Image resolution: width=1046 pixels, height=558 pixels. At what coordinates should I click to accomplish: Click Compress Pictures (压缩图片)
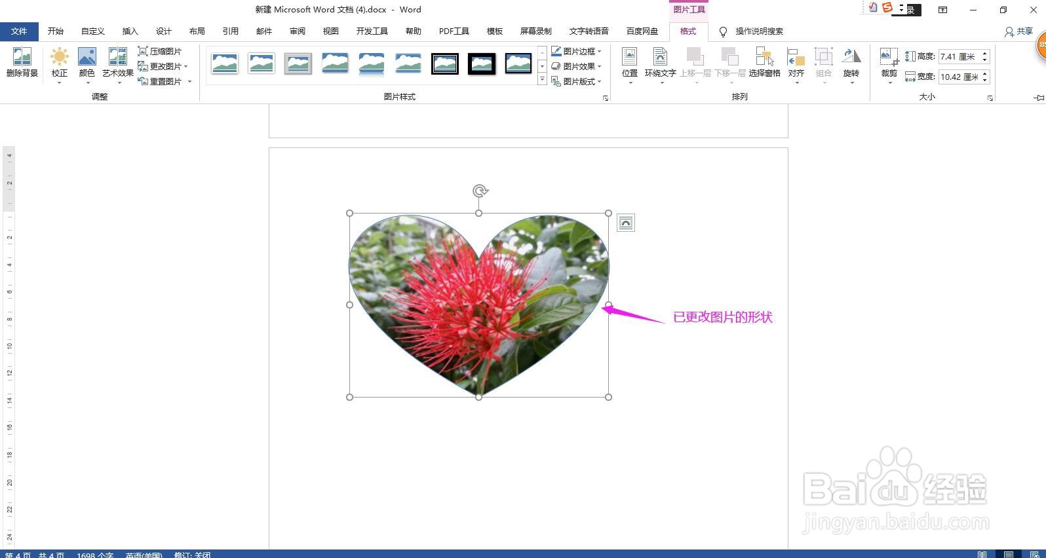point(159,51)
